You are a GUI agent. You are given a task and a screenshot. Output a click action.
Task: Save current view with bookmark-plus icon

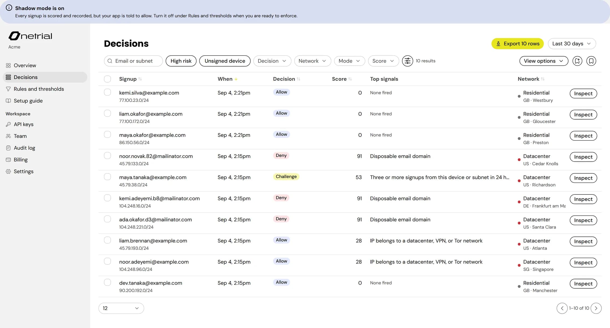point(577,61)
